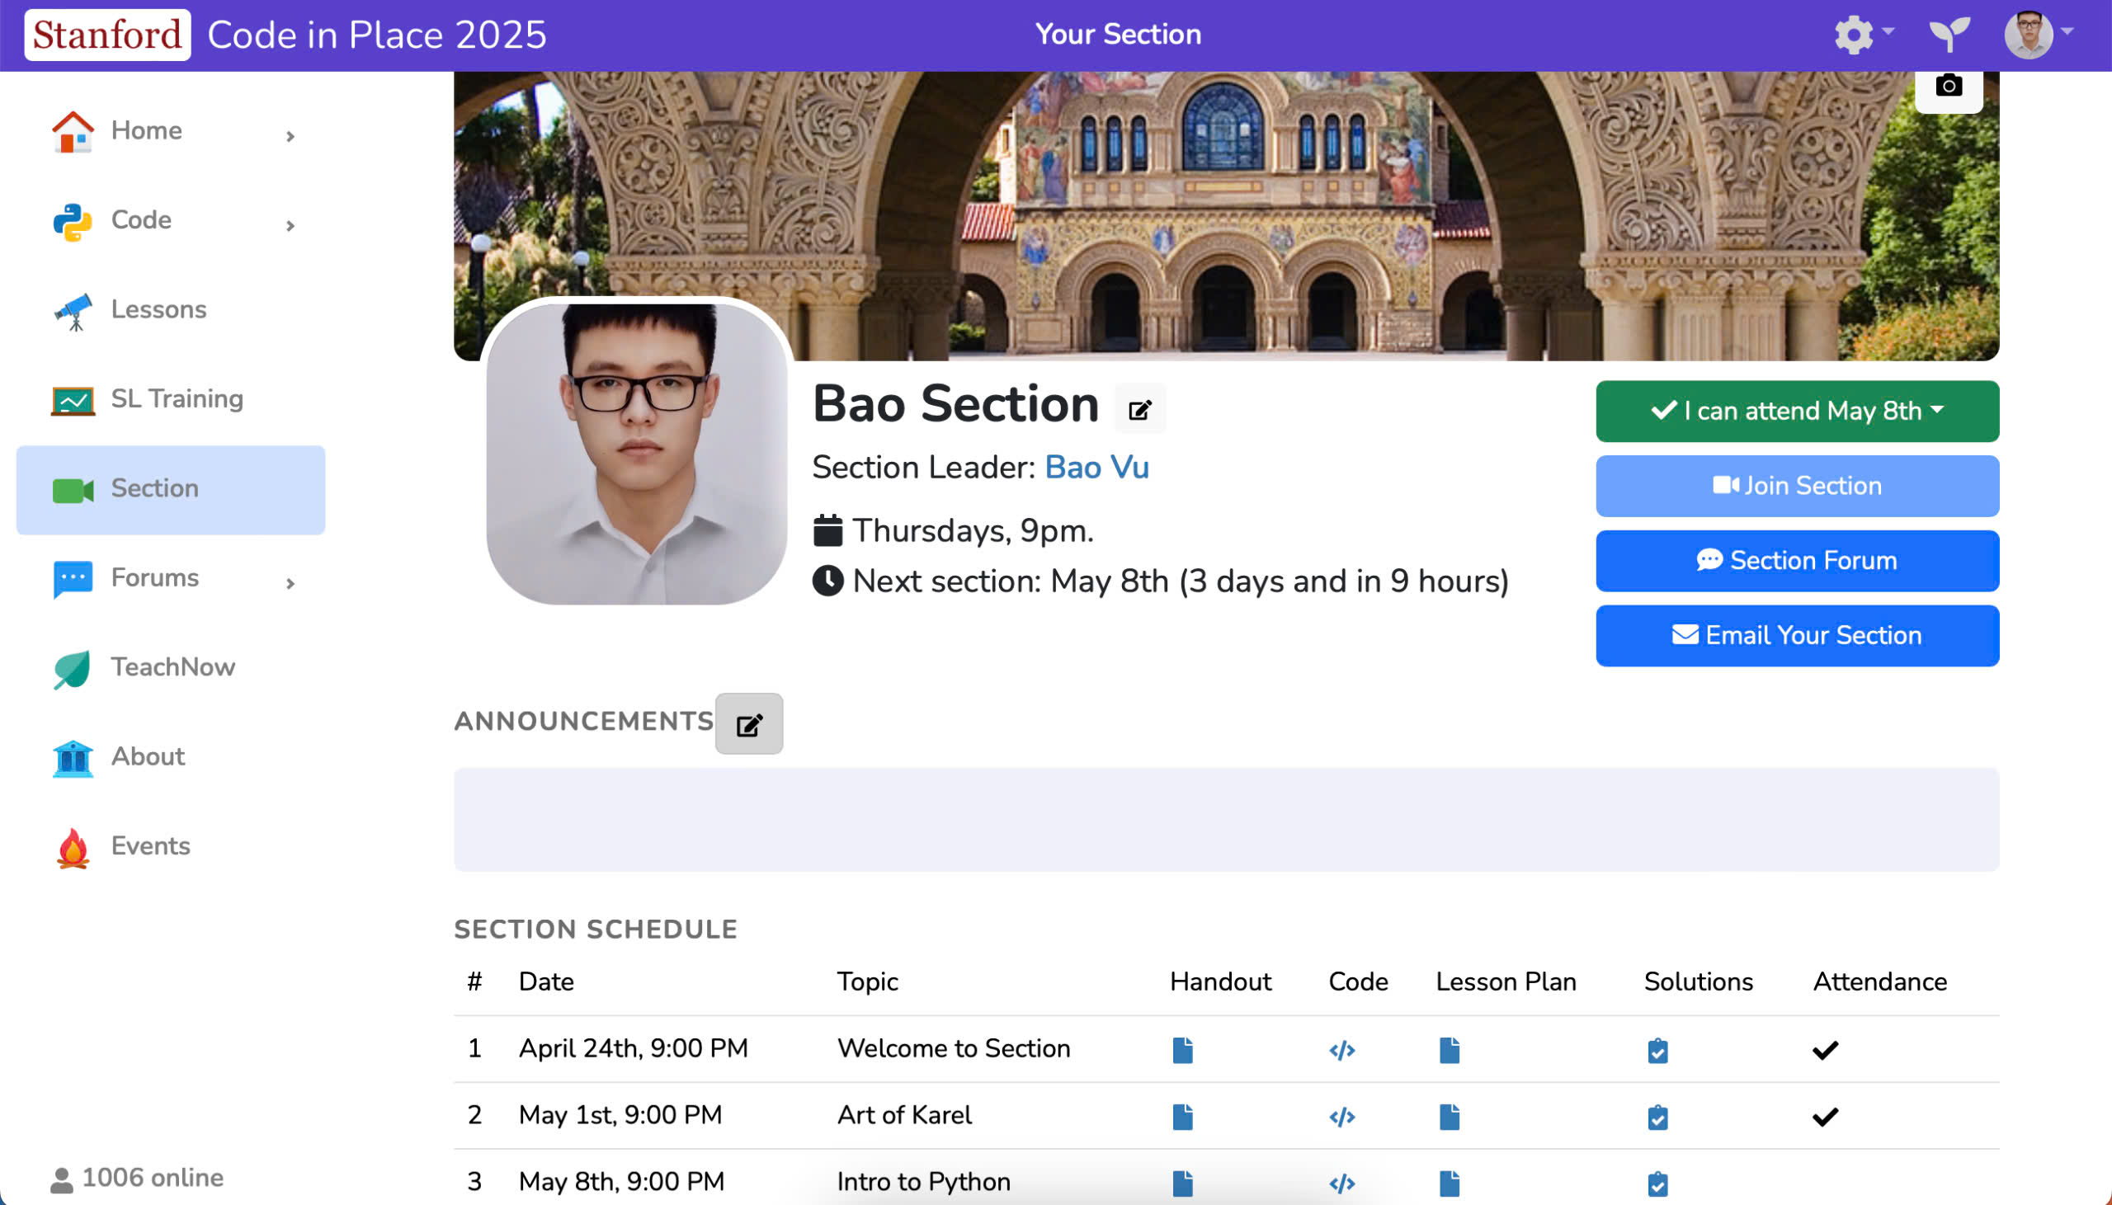The width and height of the screenshot is (2112, 1205).
Task: Open the code link for Art of Karel
Action: point(1341,1118)
